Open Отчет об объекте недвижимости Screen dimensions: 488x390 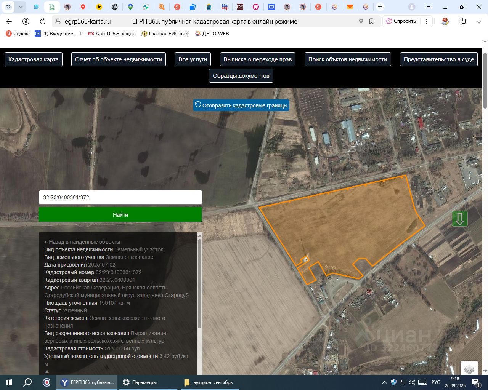click(119, 59)
